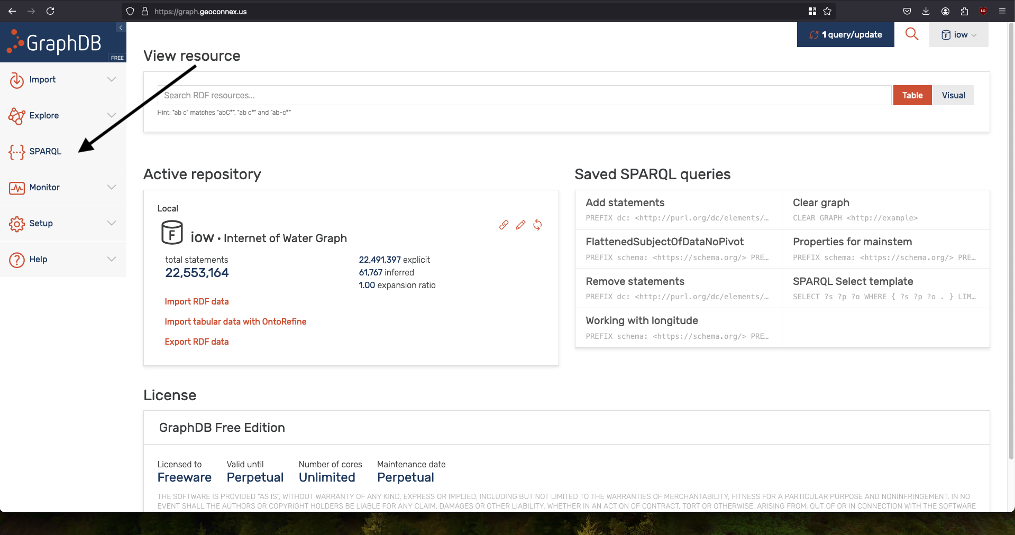Click the Import sidebar icon

[17, 80]
